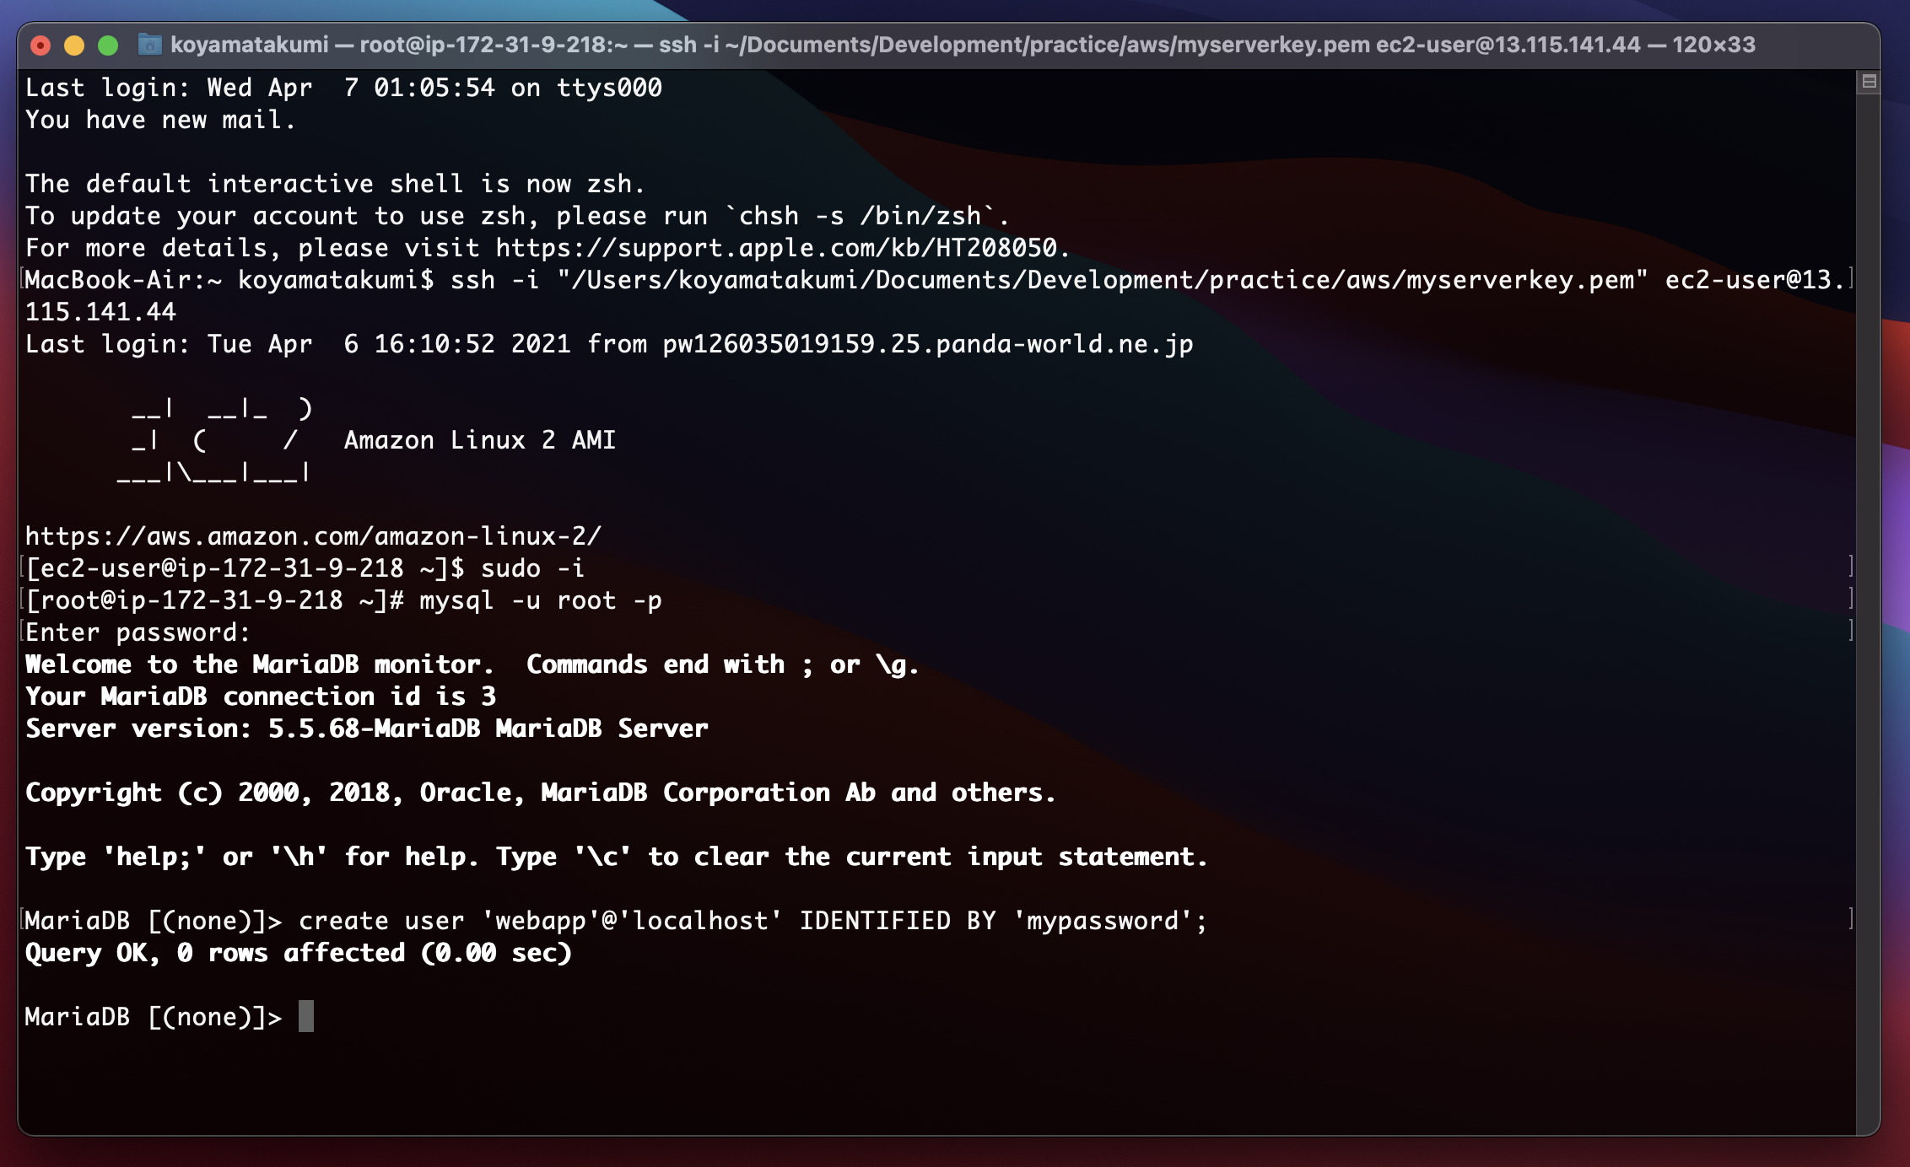Open the aws.amazon.com amazon-linux-2 URL
Image resolution: width=1910 pixels, height=1167 pixels.
pyautogui.click(x=313, y=536)
